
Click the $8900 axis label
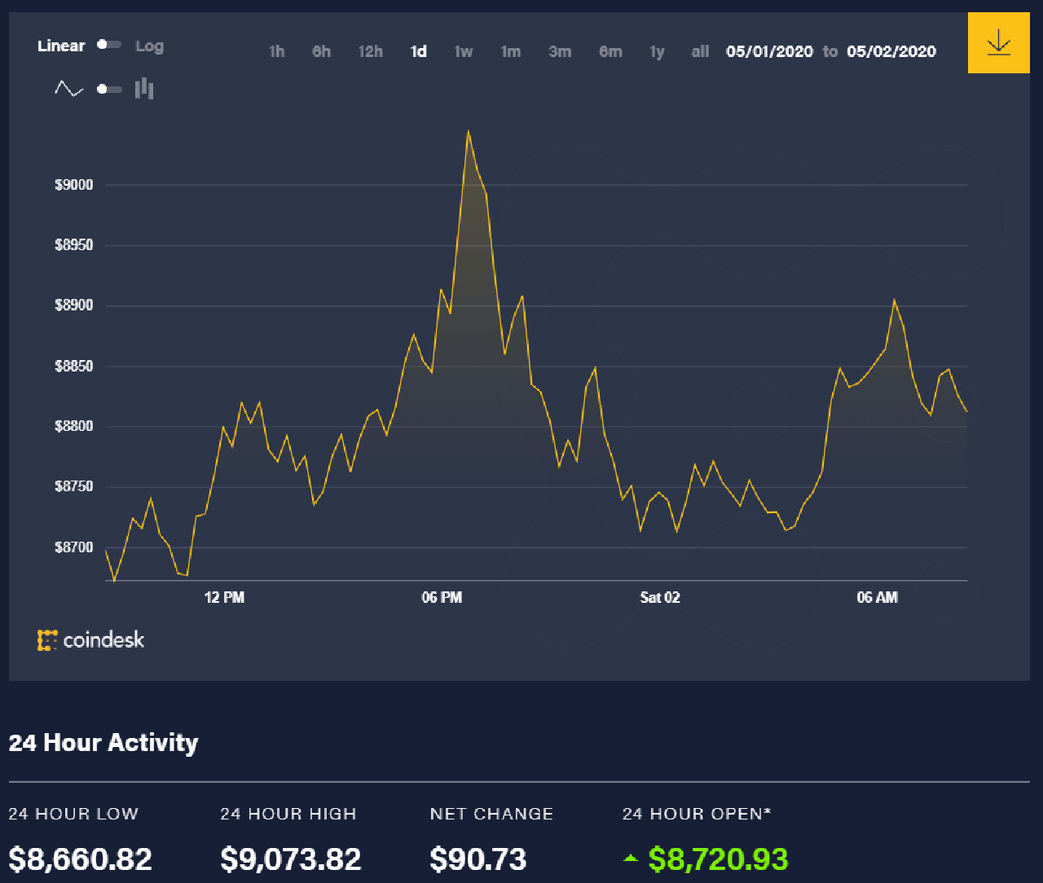tap(74, 305)
